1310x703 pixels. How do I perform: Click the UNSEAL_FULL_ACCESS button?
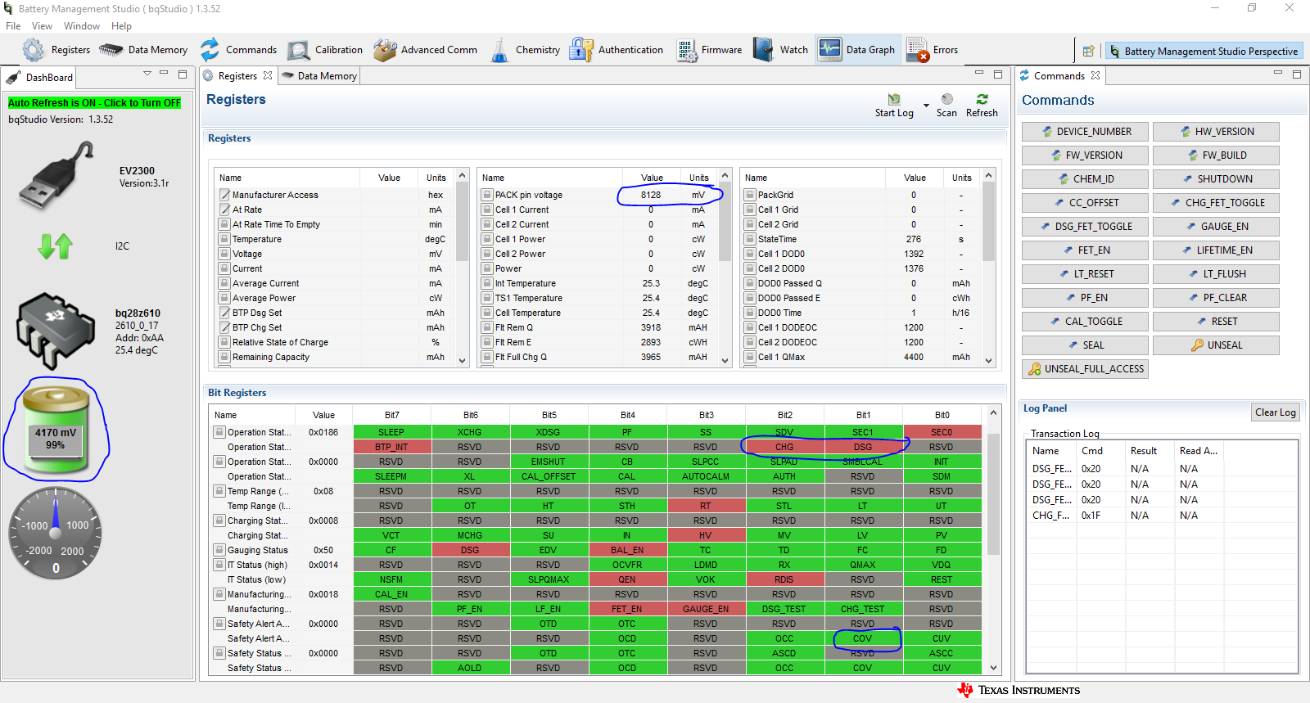click(1085, 369)
